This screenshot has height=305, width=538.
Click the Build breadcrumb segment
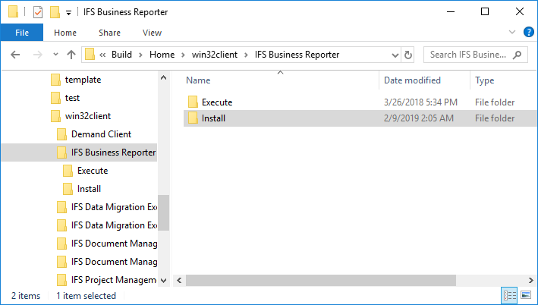click(121, 55)
